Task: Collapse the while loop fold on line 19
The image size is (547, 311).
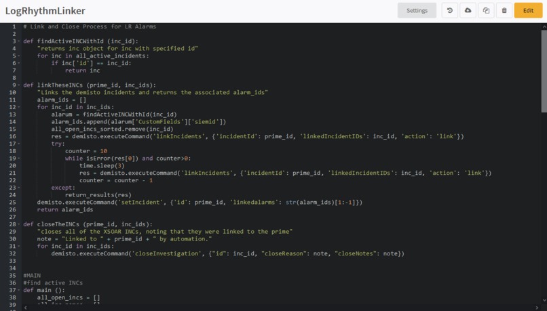Action: coord(19,158)
